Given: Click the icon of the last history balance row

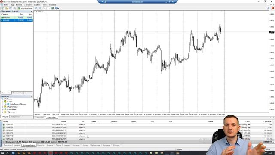Looking at the screenshot, I should 3,139.
